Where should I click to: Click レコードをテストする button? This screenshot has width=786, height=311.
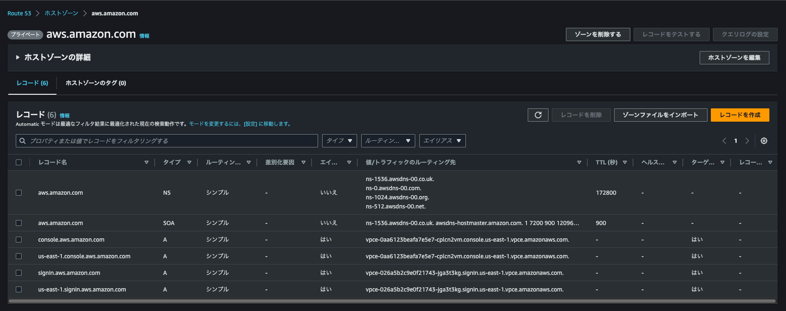671,34
